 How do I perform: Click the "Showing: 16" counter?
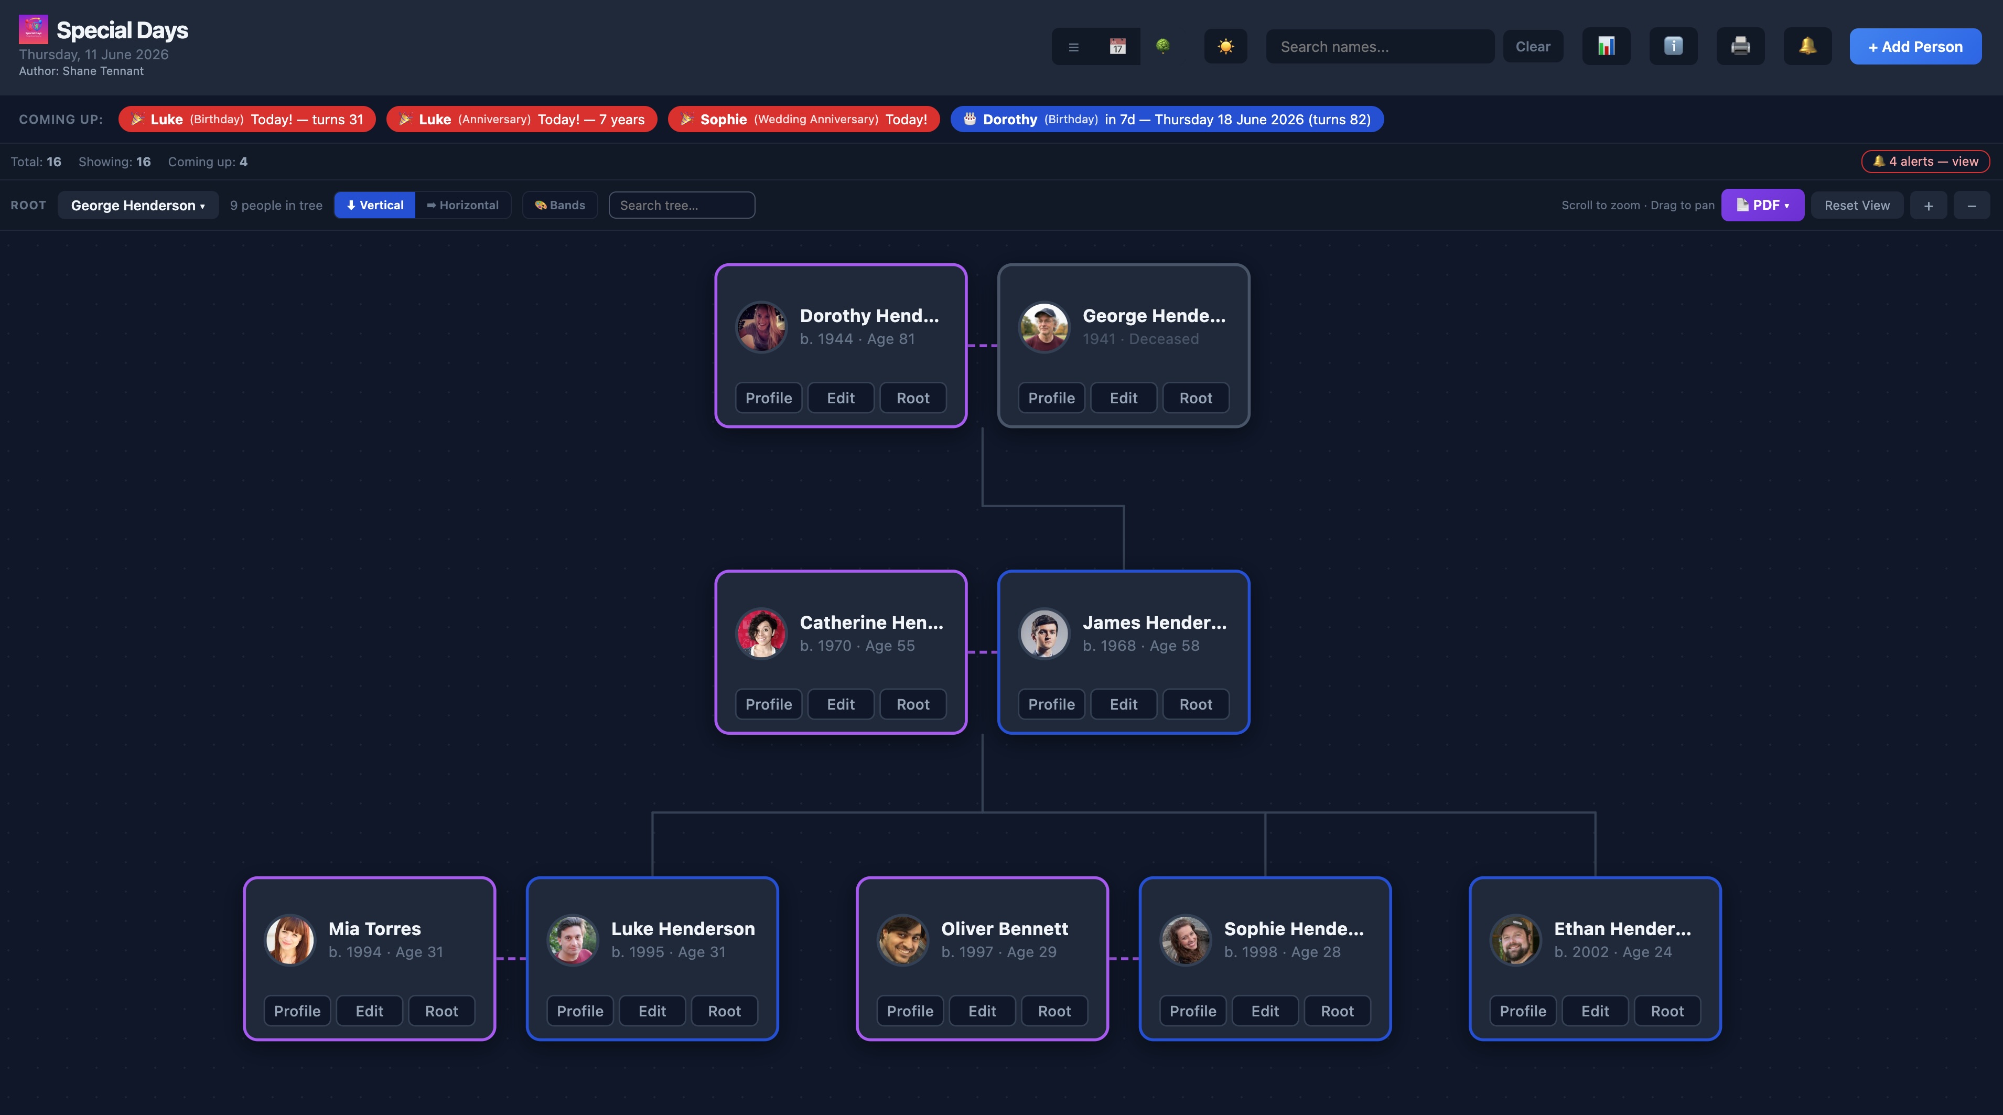pos(114,162)
